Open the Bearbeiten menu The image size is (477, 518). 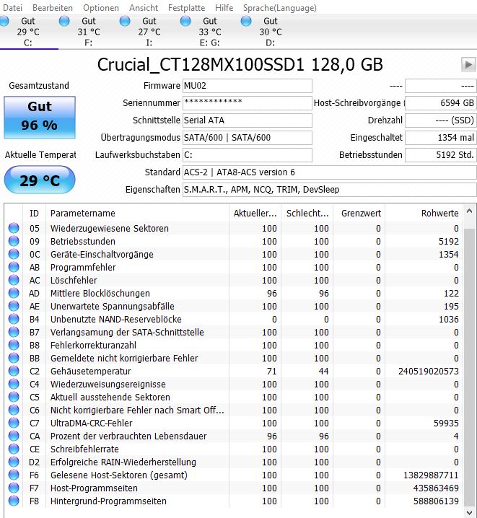tap(52, 8)
